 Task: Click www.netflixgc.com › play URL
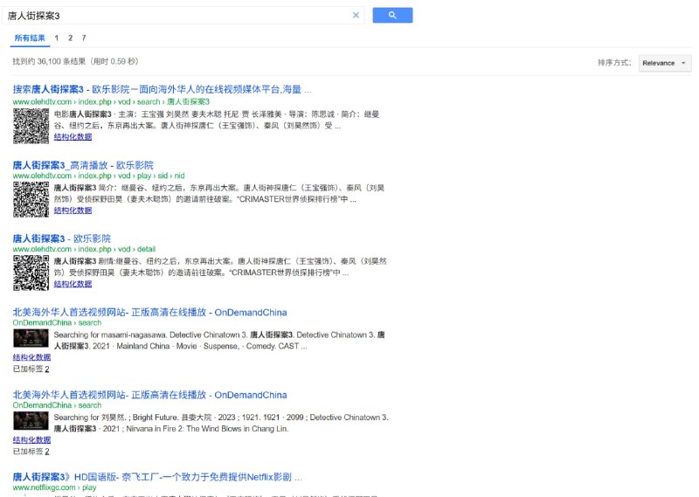click(x=54, y=487)
